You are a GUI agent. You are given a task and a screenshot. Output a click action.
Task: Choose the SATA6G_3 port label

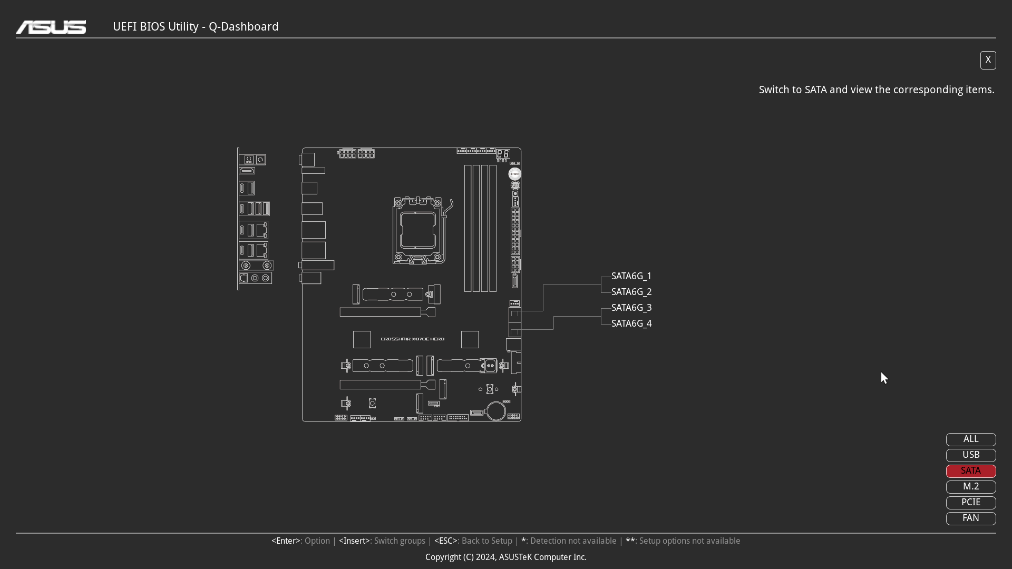631,308
